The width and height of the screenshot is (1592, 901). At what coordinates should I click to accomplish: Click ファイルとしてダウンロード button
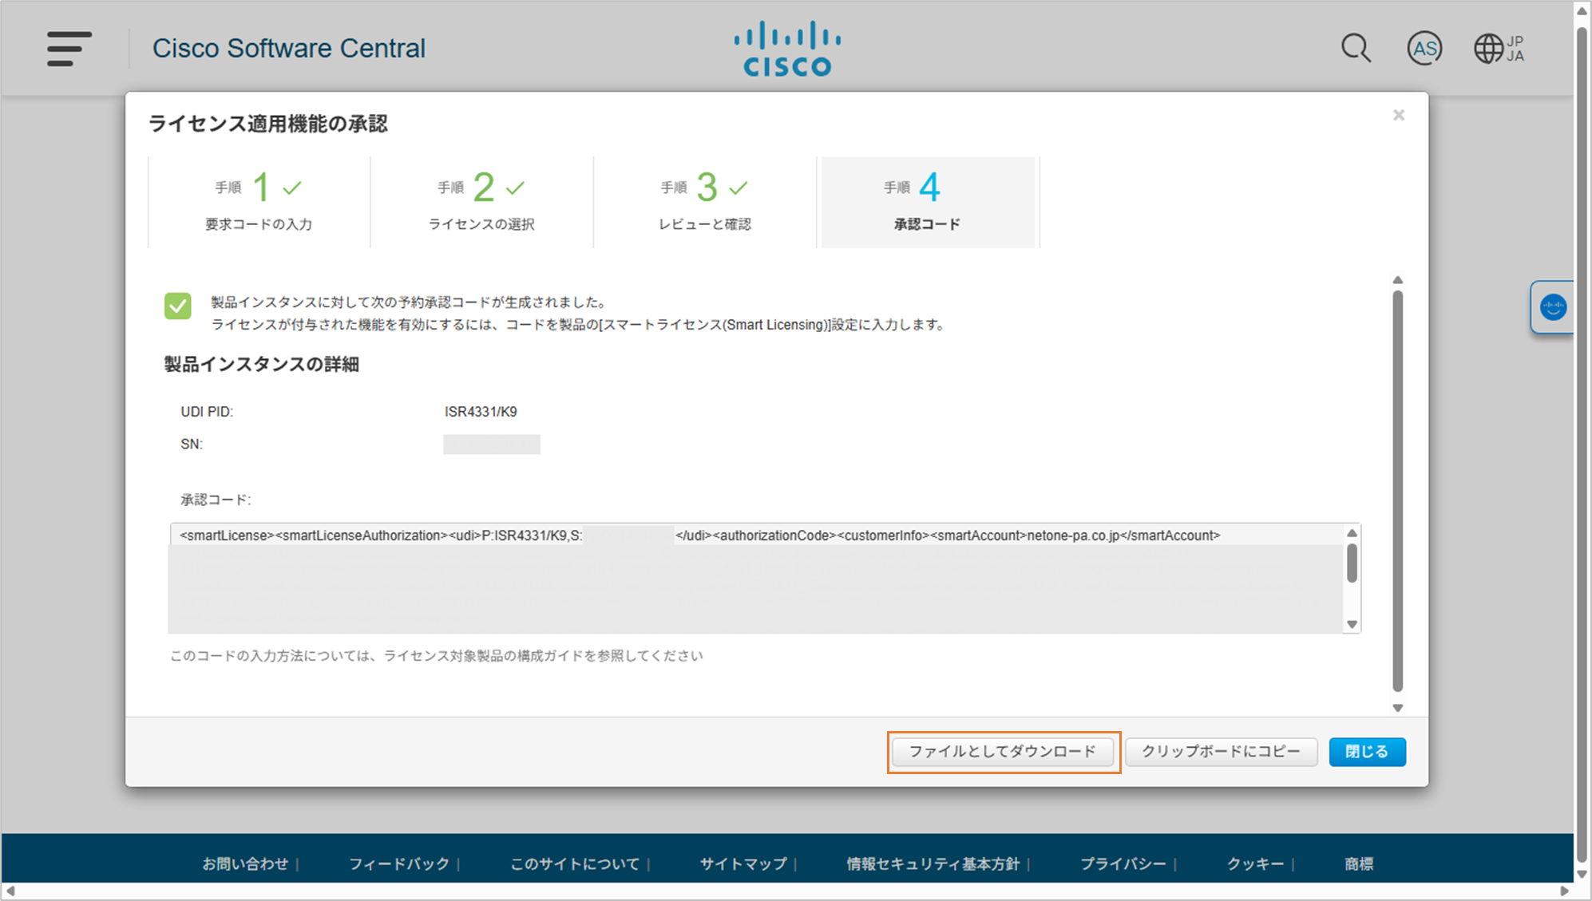click(x=1003, y=752)
